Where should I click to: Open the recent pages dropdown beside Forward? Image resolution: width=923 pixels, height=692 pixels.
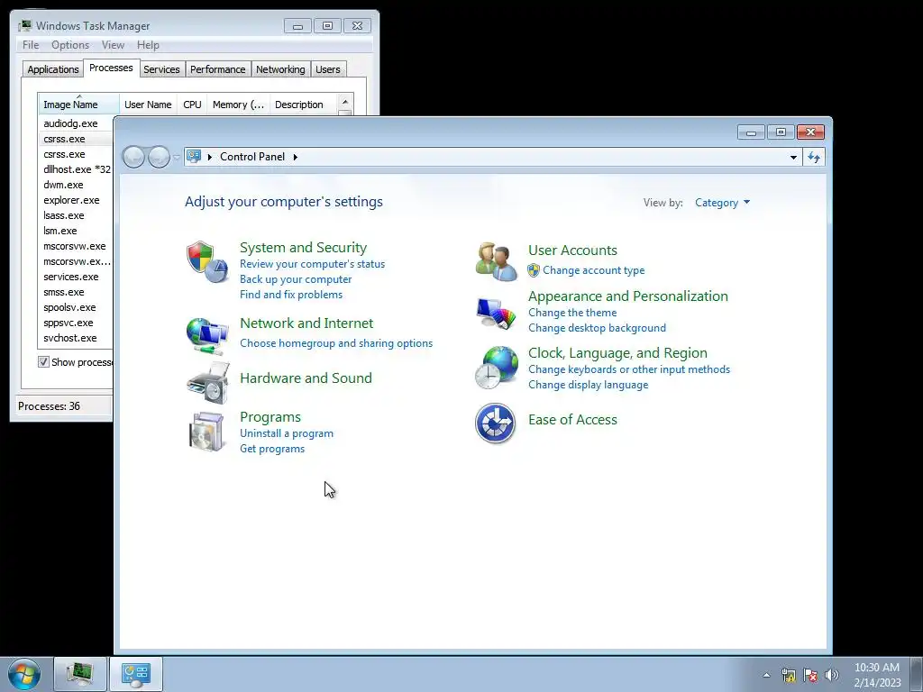(x=177, y=157)
